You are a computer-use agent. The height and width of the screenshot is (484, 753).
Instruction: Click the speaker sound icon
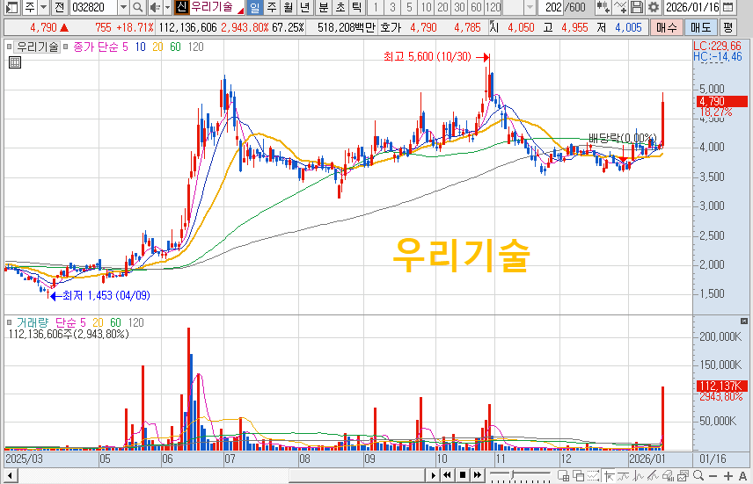[x=155, y=7]
